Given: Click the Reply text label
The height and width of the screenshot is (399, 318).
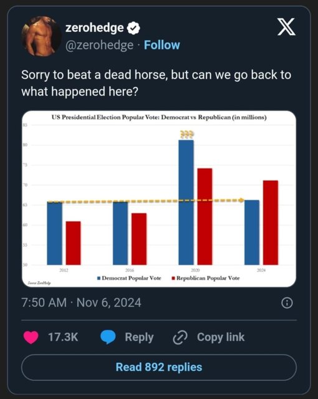Looking at the screenshot, I should [x=139, y=337].
